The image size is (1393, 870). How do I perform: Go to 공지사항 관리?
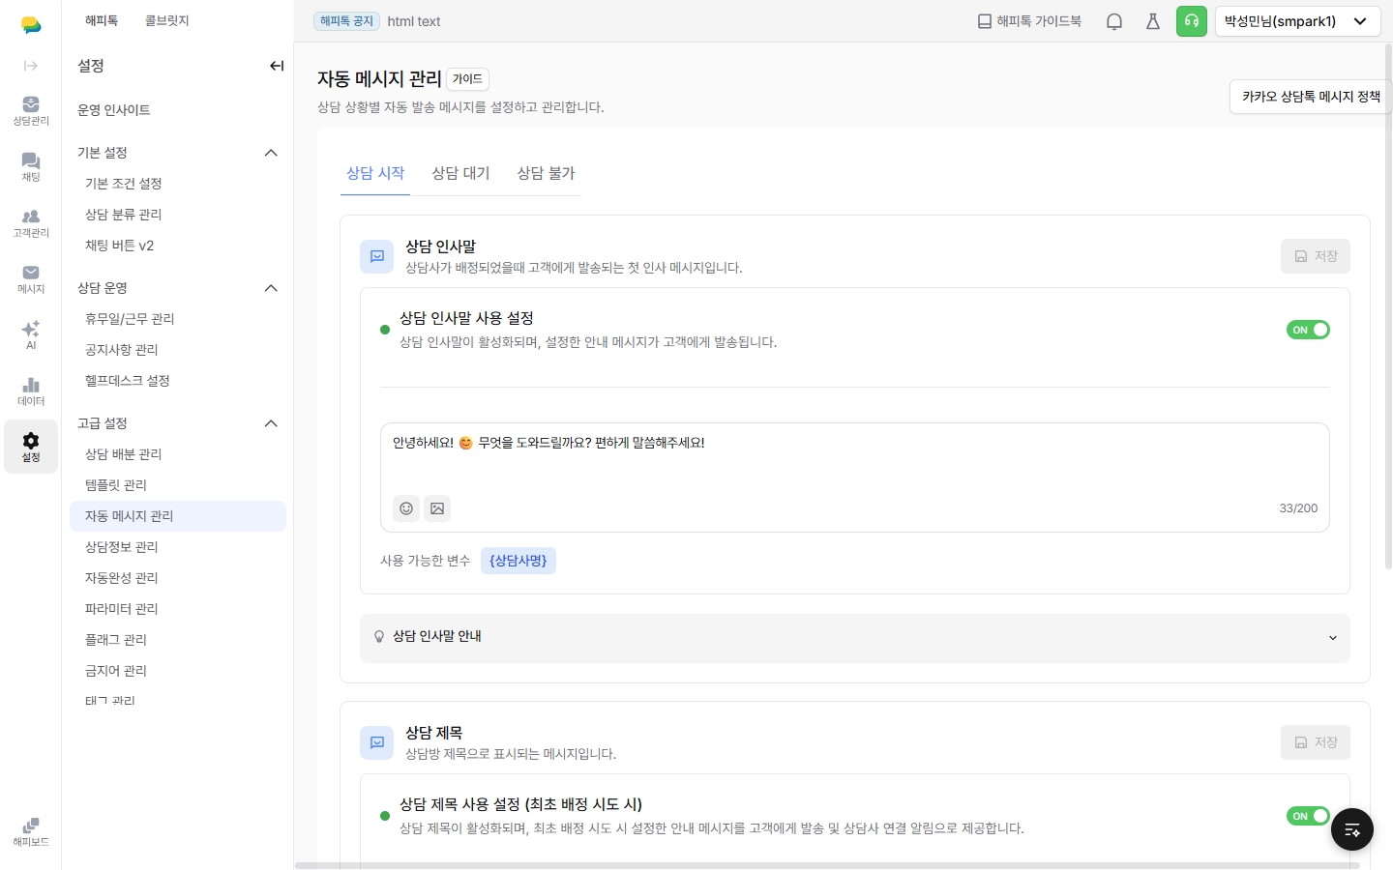[122, 350]
